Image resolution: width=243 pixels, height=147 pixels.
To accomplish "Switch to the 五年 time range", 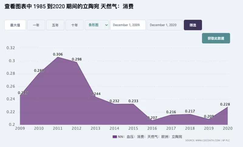I will 55,25.
